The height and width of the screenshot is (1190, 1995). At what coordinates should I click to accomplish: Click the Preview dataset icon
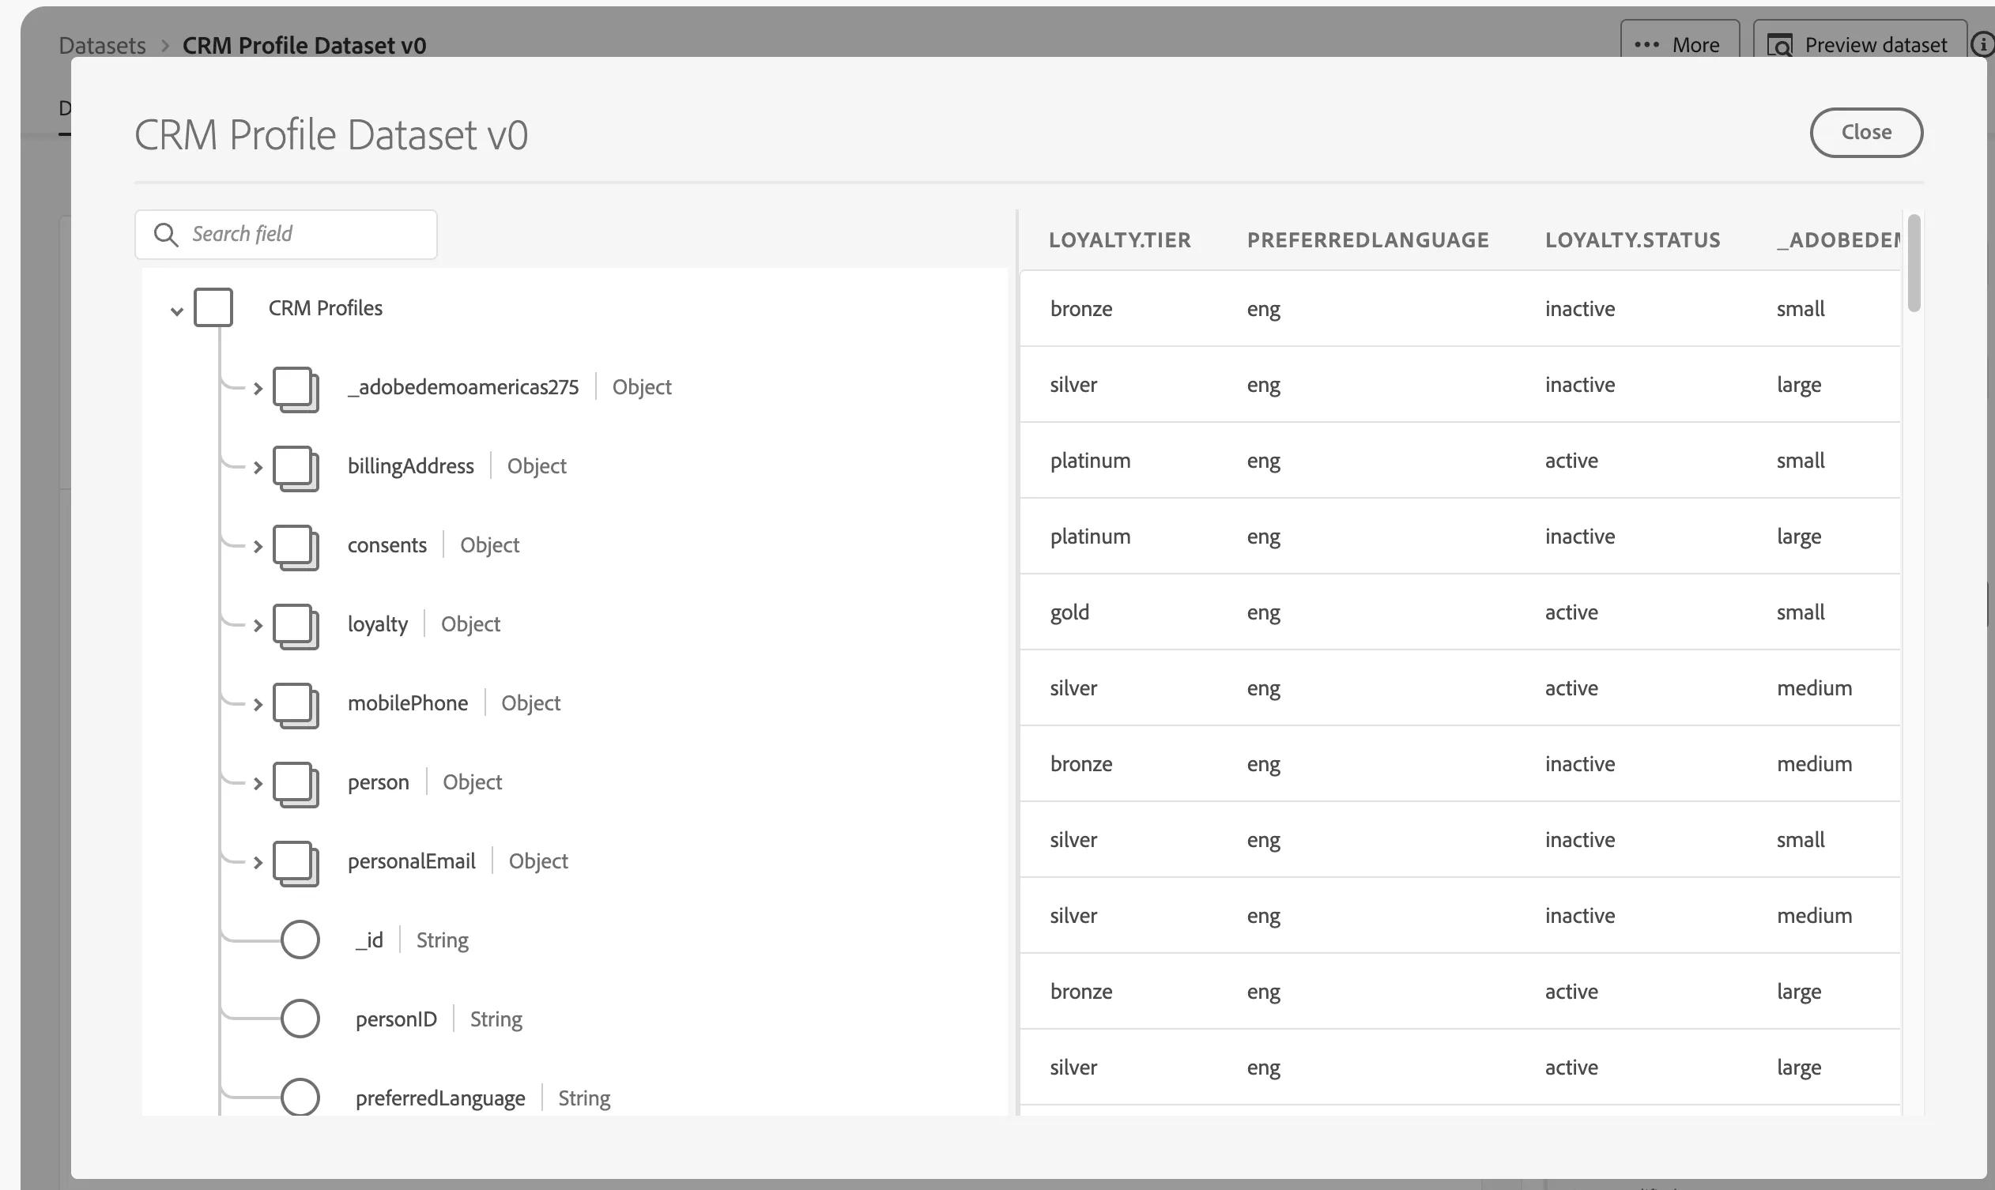point(1780,46)
